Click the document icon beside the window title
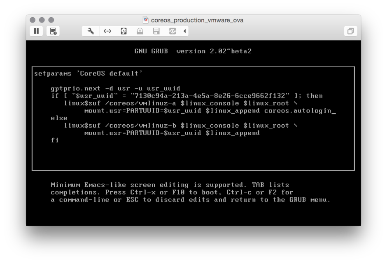Image resolution: width=387 pixels, height=263 pixels. [146, 19]
